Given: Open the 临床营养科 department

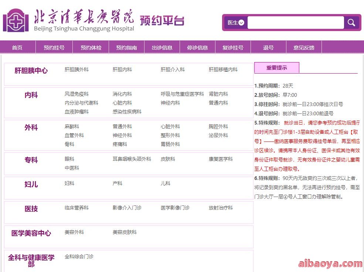Looking at the screenshot, I should pyautogui.click(x=76, y=208).
